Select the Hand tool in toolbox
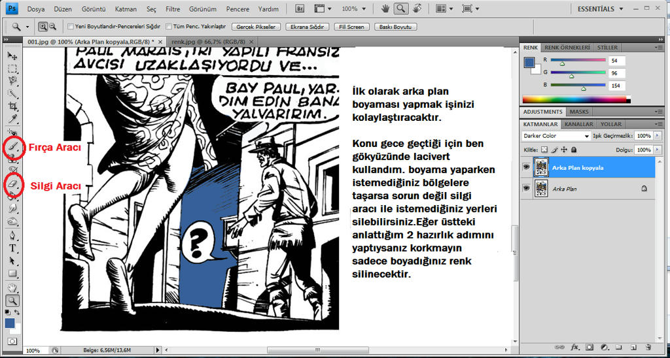Viewport: 670px width, 358px height. pos(13,288)
